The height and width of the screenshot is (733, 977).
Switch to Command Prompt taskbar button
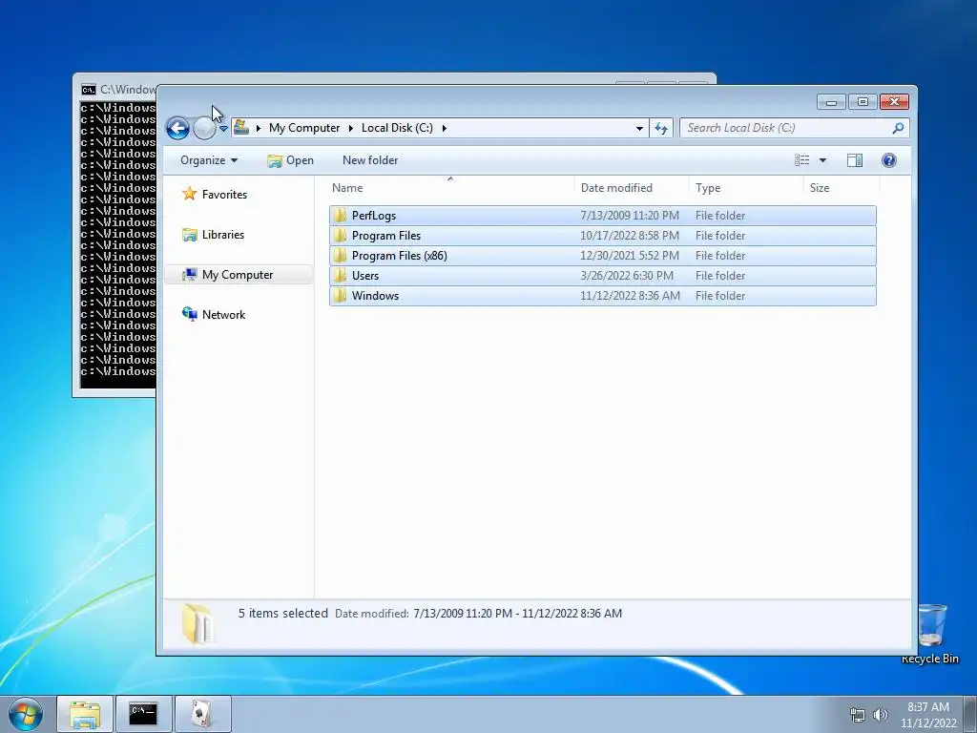(x=143, y=714)
